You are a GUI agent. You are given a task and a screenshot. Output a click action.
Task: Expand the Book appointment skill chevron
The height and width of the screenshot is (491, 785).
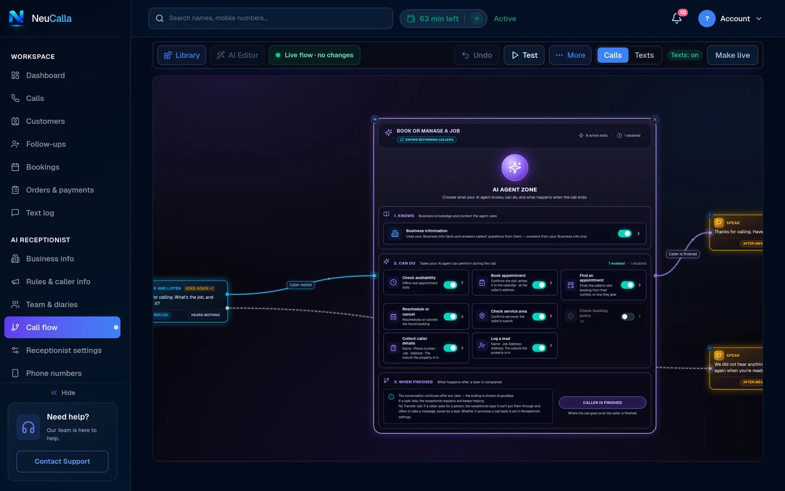pos(551,283)
